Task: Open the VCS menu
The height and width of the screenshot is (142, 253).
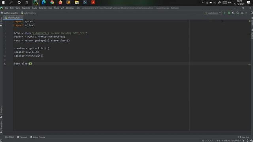Action: (x=62, y=8)
